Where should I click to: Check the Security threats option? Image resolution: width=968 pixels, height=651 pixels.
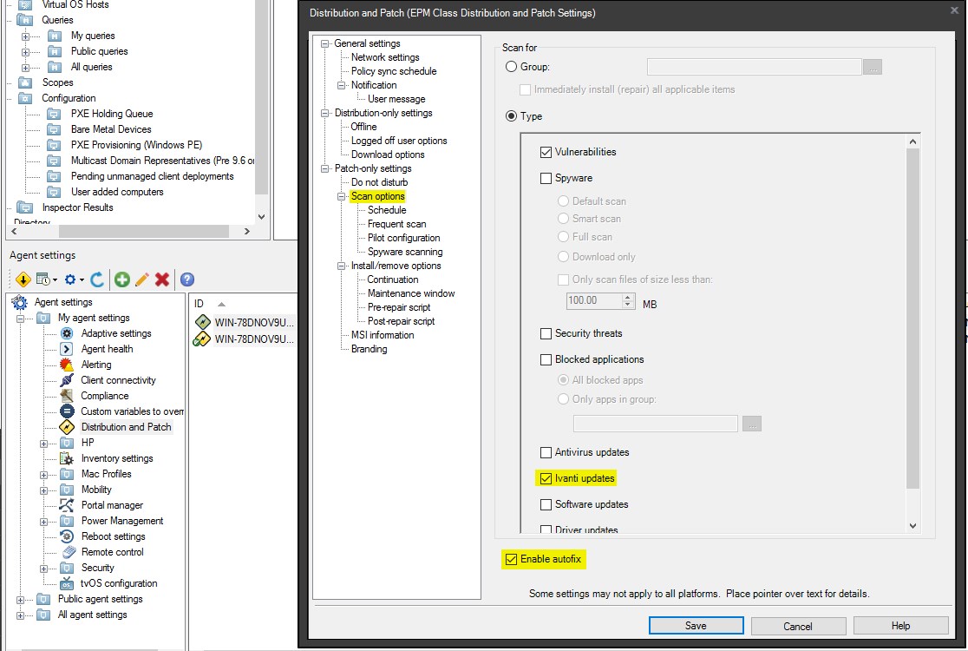click(546, 332)
